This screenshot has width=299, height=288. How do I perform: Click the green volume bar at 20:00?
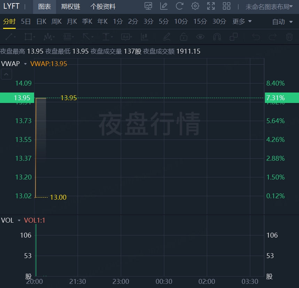click(36, 250)
